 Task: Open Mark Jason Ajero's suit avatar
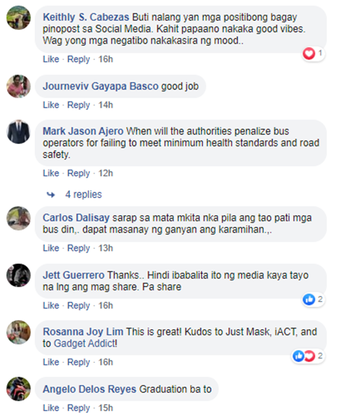point(19,132)
